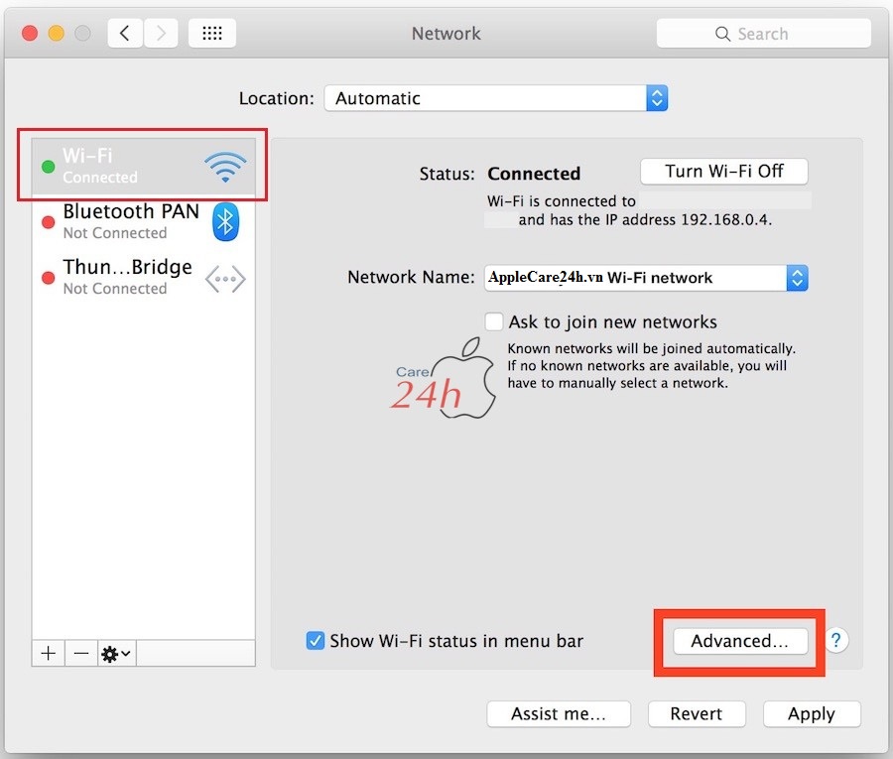
Task: Add a network service with plus button
Action: click(x=49, y=653)
